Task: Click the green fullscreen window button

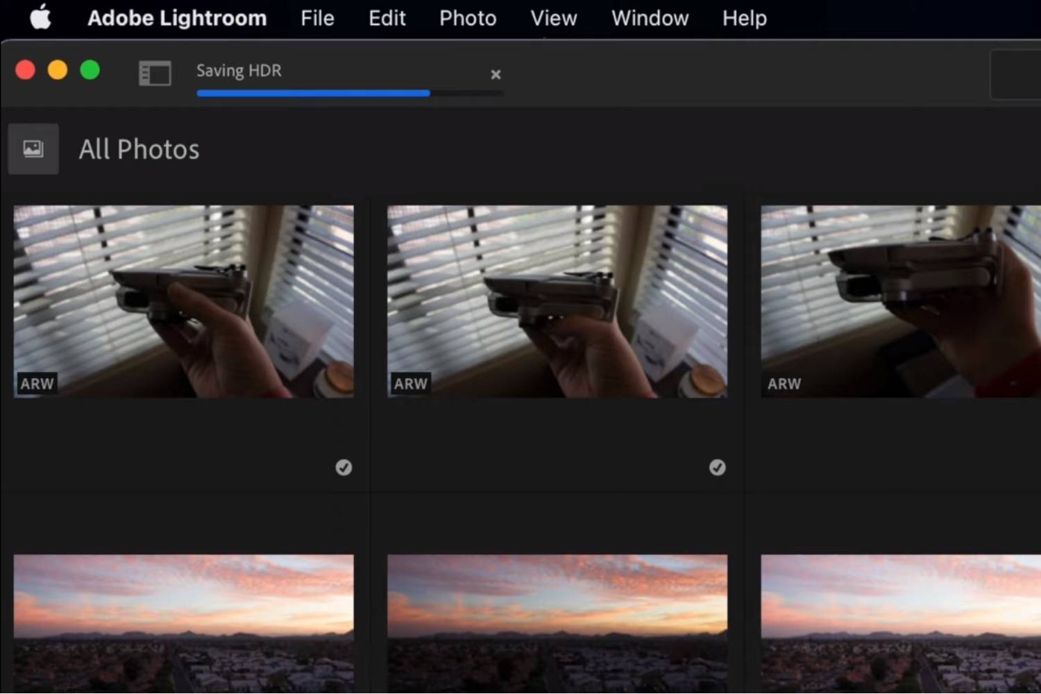Action: [90, 70]
